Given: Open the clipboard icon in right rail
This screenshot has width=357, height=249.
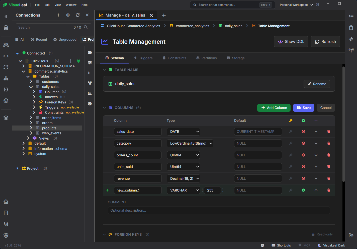Looking at the screenshot, I should point(351,28).
